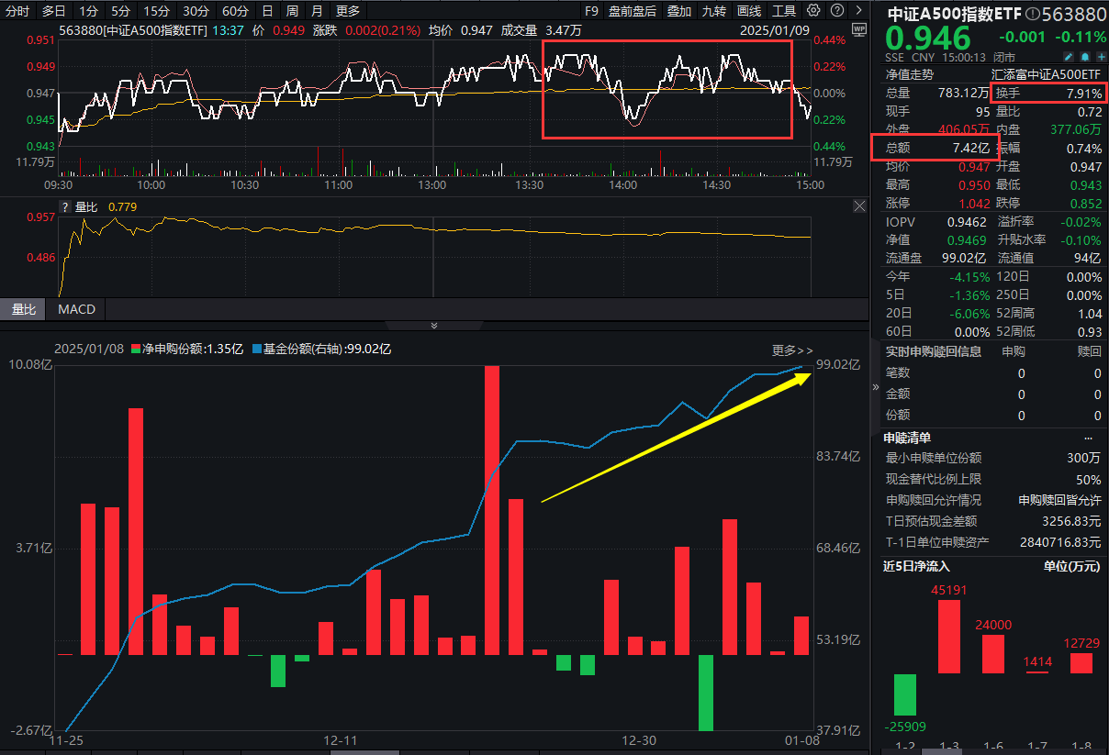Open help via the question mark icon
Screen dimensions: 1109x755
coord(835,10)
